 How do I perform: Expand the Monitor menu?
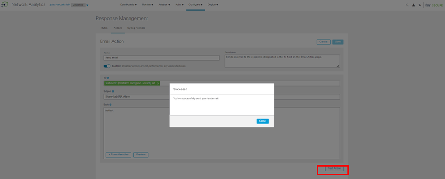point(147,5)
